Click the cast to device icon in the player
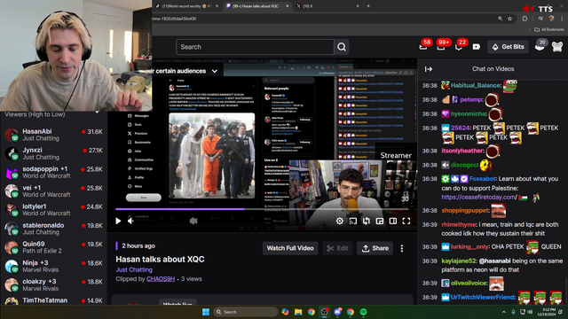The width and height of the screenshot is (568, 319). coord(353,221)
